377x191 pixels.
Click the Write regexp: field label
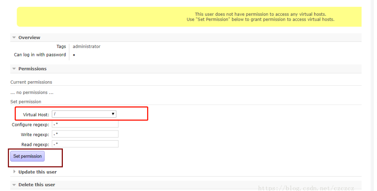(x=35, y=135)
